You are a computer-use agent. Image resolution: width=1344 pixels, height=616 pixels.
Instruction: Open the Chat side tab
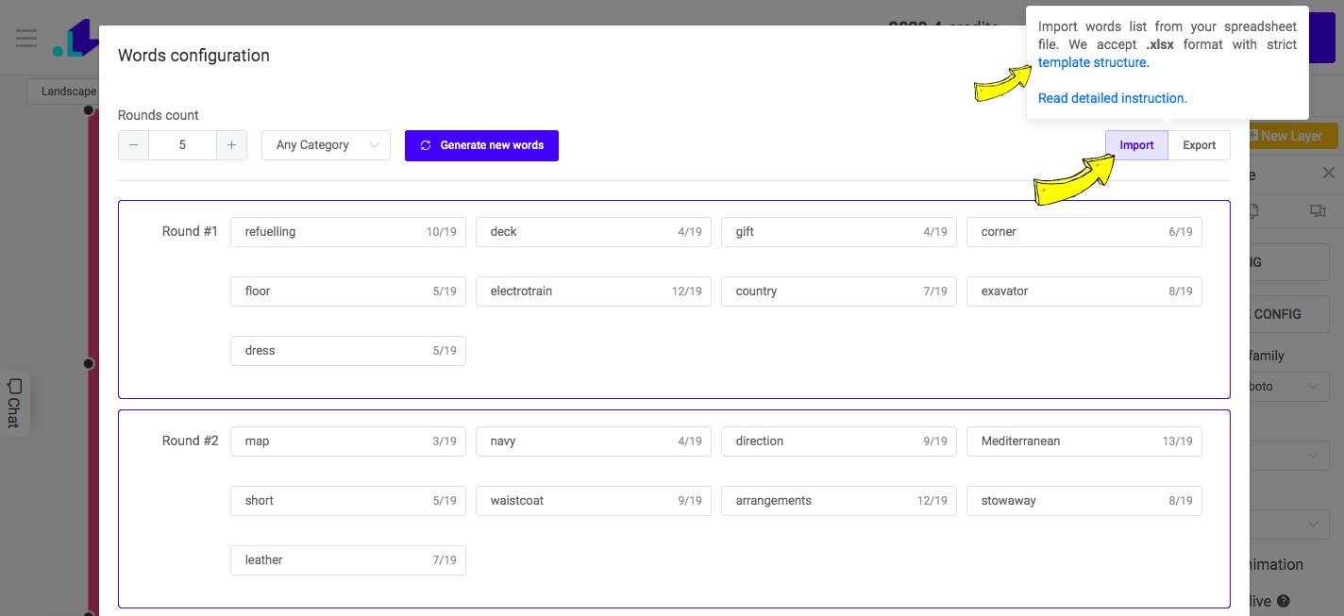pyautogui.click(x=14, y=404)
